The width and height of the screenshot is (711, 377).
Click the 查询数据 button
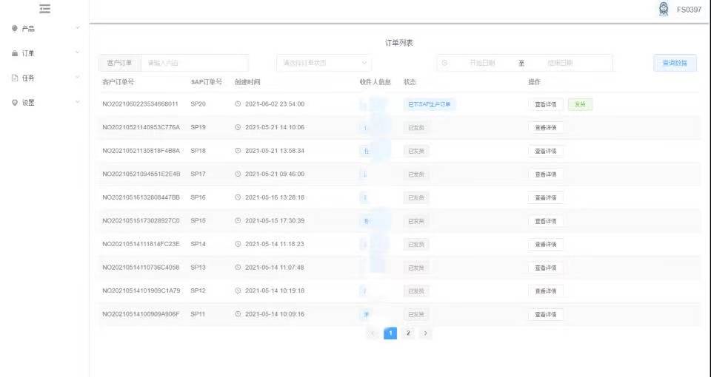tap(675, 63)
